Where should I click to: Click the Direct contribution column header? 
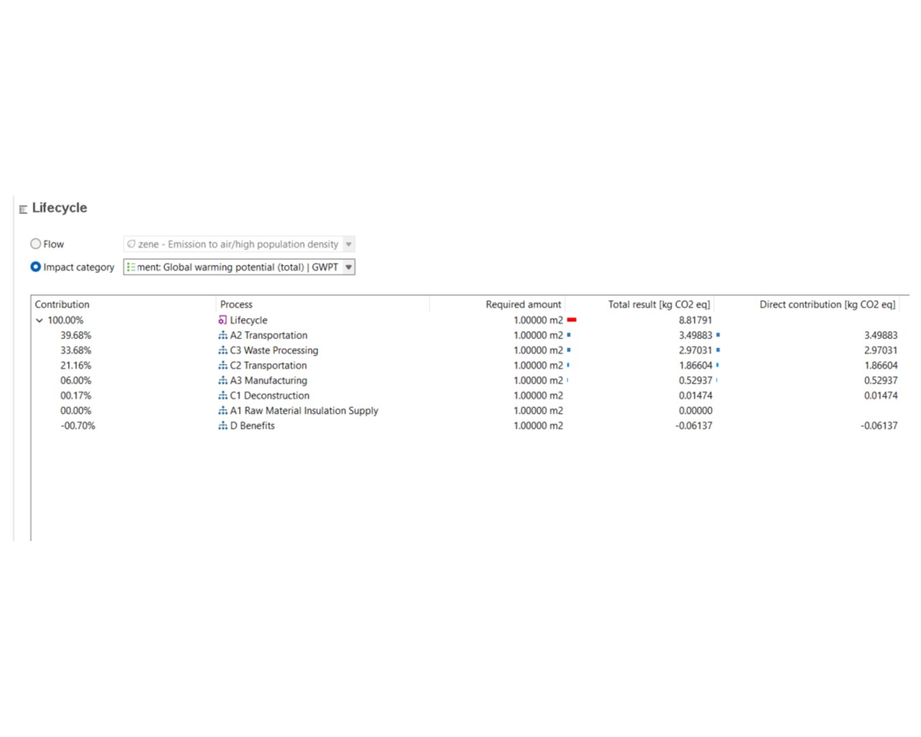827,304
